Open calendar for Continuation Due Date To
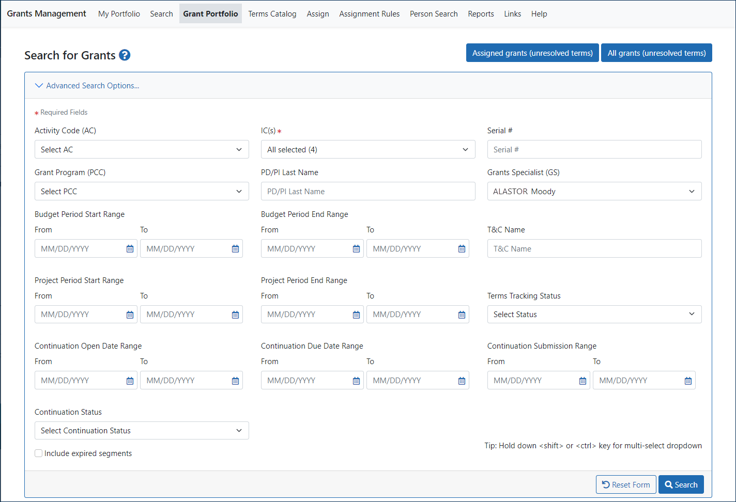Screen dimensions: 736x502 [x=462, y=381]
